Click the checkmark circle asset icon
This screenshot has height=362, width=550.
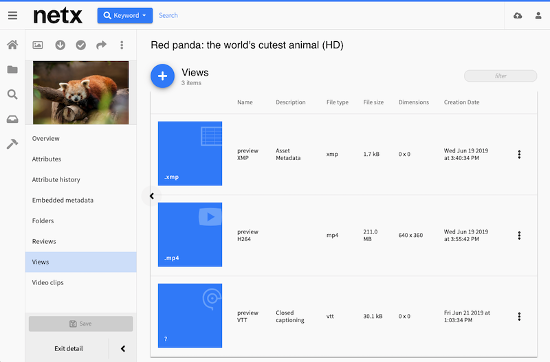click(81, 45)
